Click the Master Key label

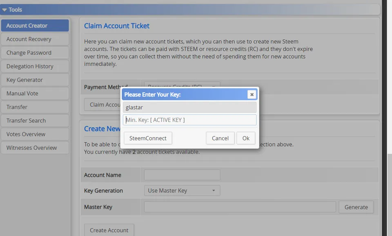click(98, 207)
